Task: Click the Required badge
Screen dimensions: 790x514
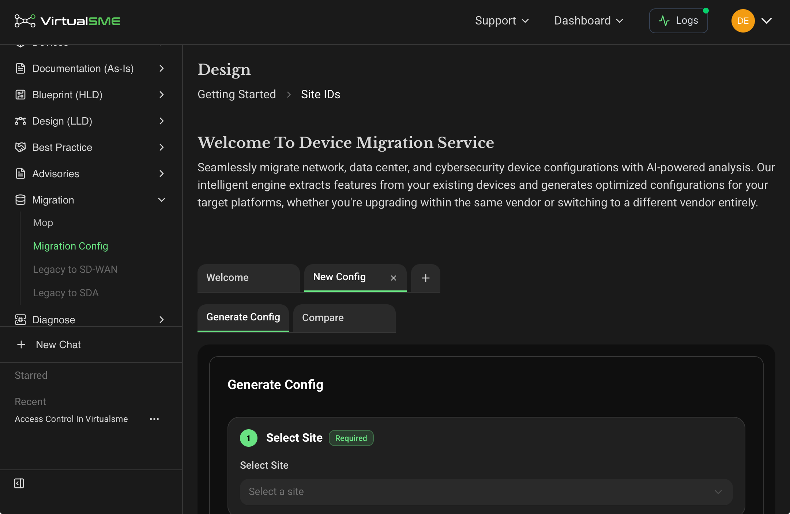Action: point(351,438)
